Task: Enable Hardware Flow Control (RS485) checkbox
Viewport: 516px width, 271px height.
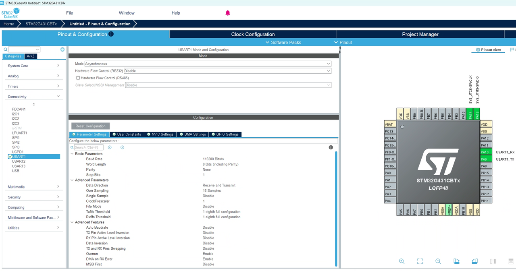Action: point(78,78)
